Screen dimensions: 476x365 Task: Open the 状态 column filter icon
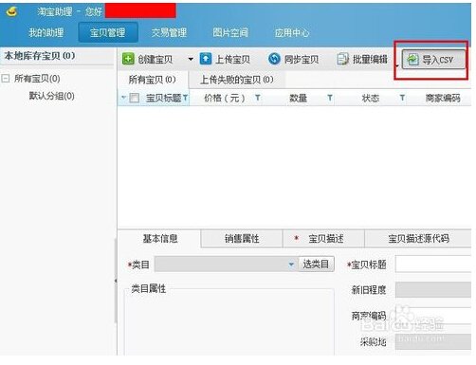click(x=402, y=98)
